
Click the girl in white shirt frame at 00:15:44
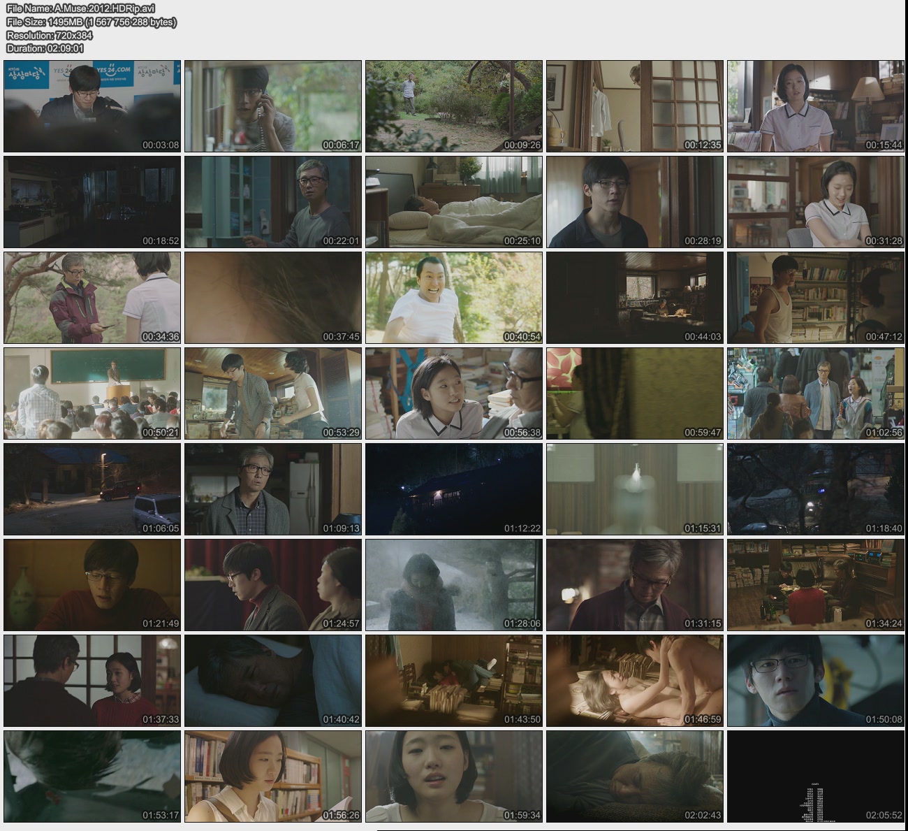click(x=815, y=106)
